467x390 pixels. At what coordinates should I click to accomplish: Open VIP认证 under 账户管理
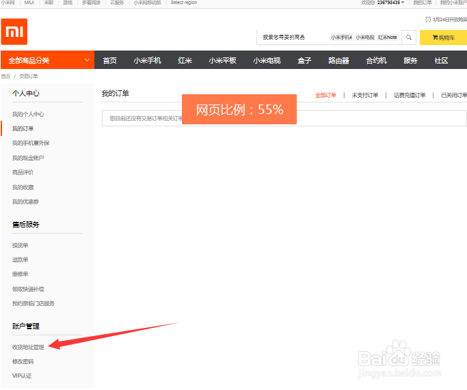click(22, 376)
